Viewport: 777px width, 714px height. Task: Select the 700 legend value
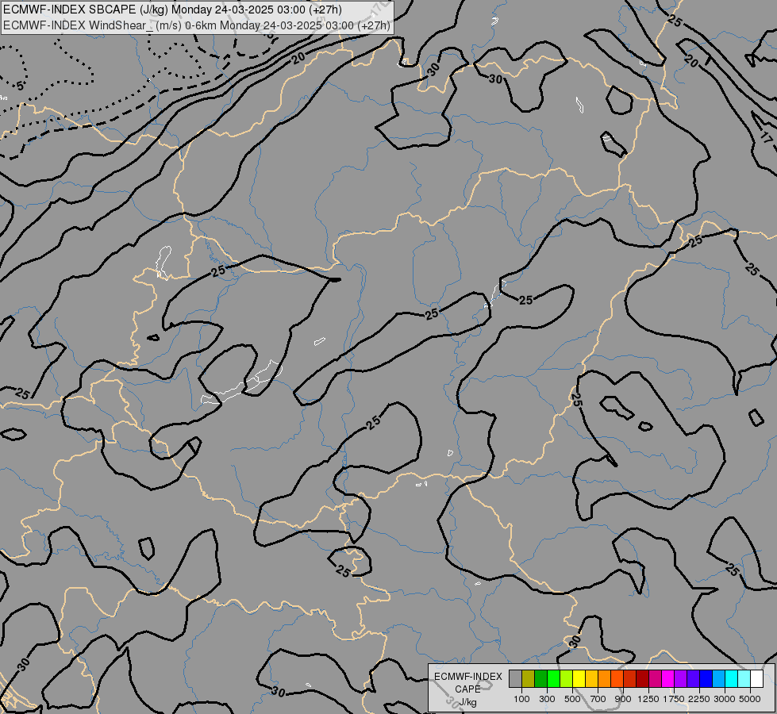[x=598, y=699]
